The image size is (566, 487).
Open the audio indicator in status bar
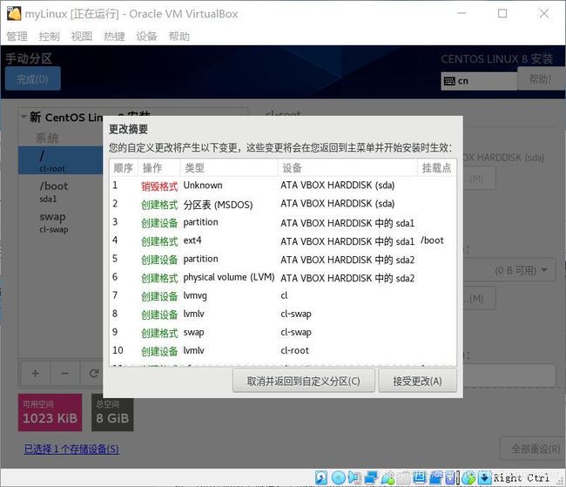click(x=354, y=477)
